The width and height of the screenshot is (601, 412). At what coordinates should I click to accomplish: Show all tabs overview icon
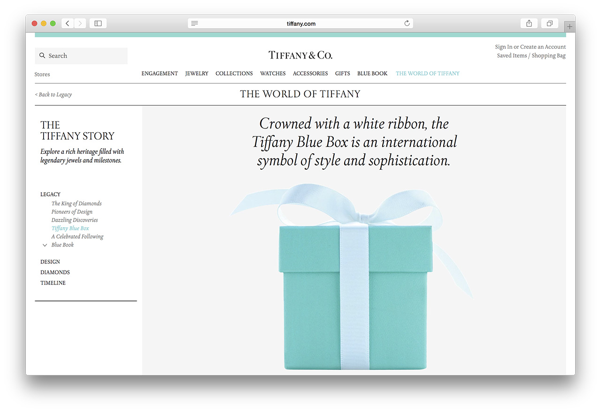[x=550, y=23]
